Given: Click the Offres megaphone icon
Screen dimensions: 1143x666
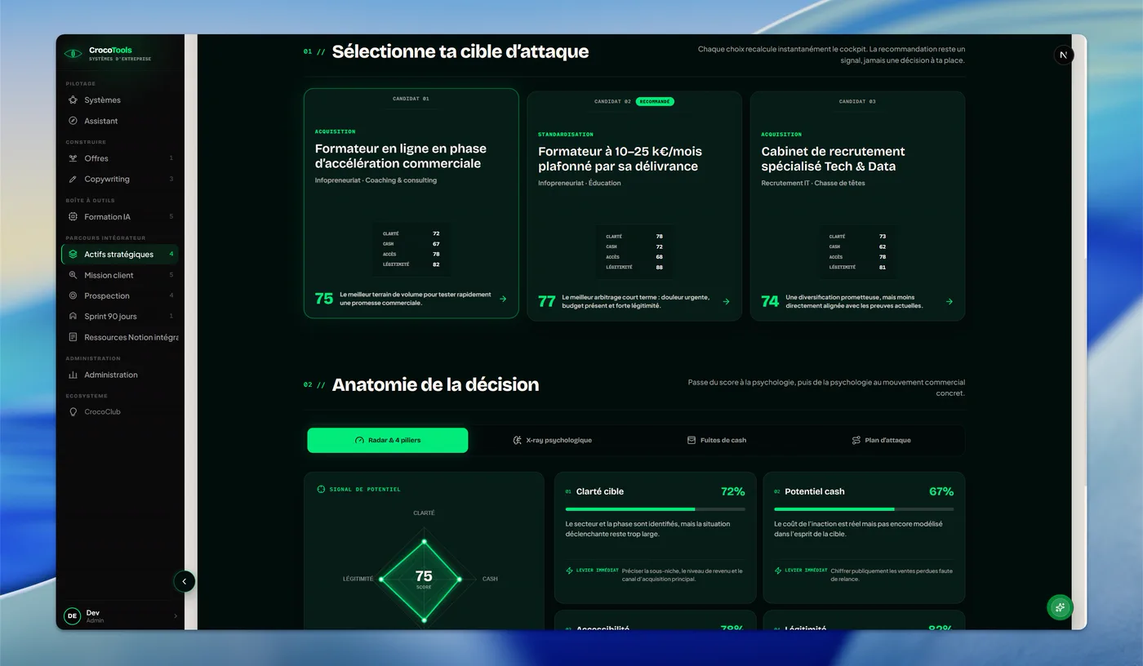Looking at the screenshot, I should pos(73,158).
